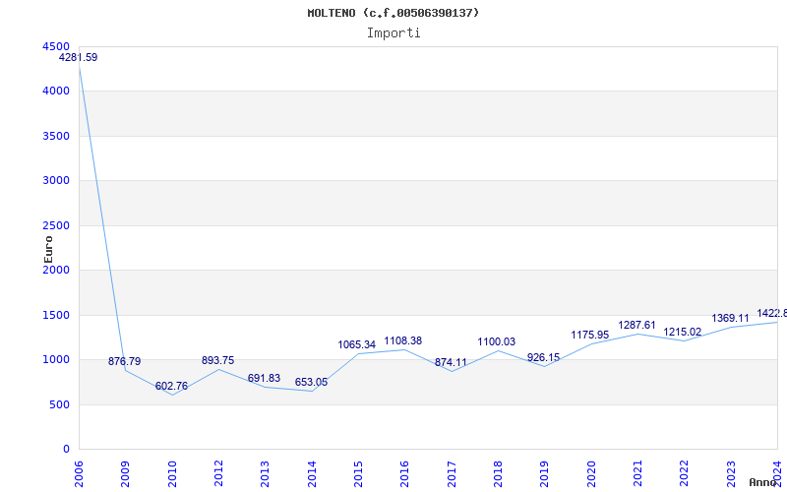The image size is (787, 492).
Task: Click the 1500 y-axis tick label
Action: click(x=56, y=315)
